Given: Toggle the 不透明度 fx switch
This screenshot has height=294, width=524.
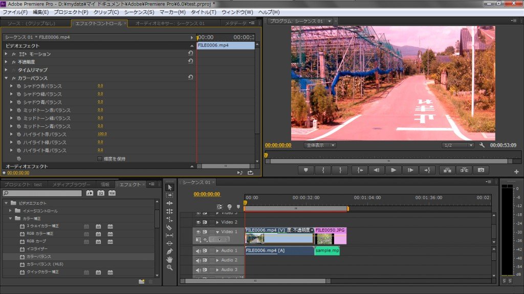Looking at the screenshot, I should pyautogui.click(x=14, y=62).
